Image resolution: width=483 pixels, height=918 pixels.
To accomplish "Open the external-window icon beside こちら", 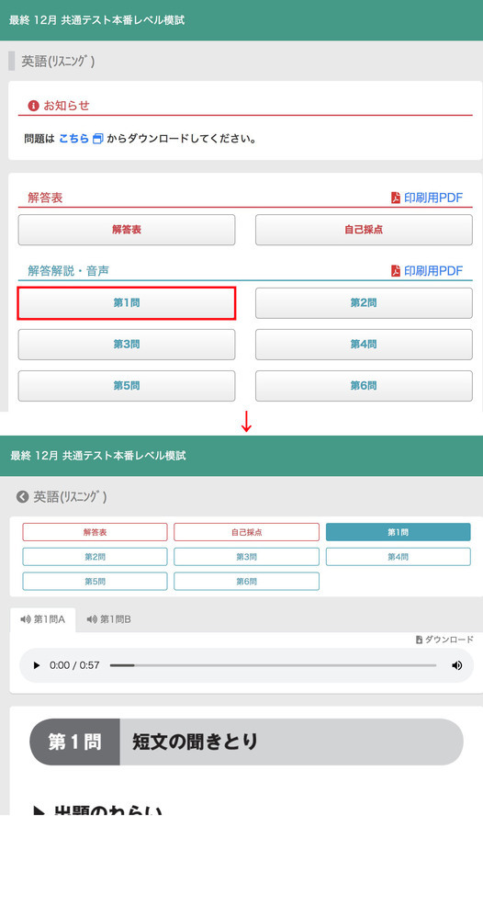I will [98, 139].
